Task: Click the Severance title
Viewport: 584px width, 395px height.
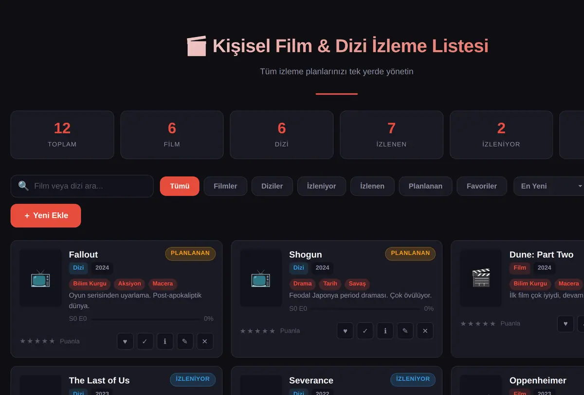Action: [x=311, y=380]
